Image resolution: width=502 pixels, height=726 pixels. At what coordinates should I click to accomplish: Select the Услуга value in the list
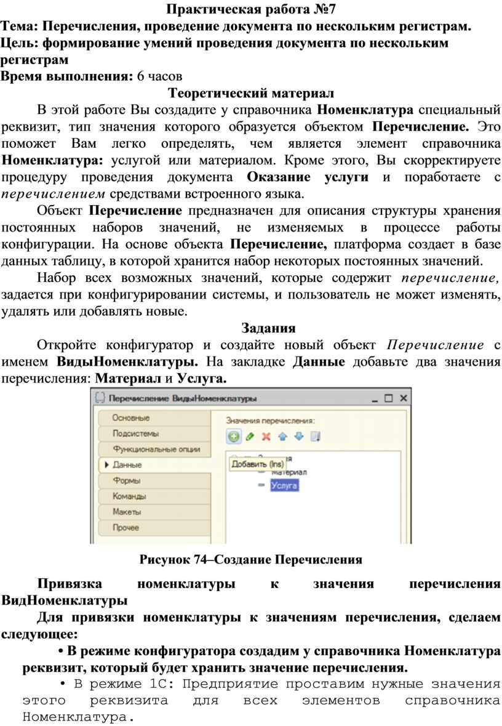pos(284,485)
